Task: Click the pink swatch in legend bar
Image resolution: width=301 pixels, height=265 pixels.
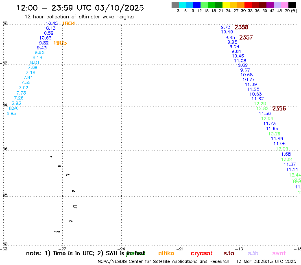Action: tap(284, 5)
